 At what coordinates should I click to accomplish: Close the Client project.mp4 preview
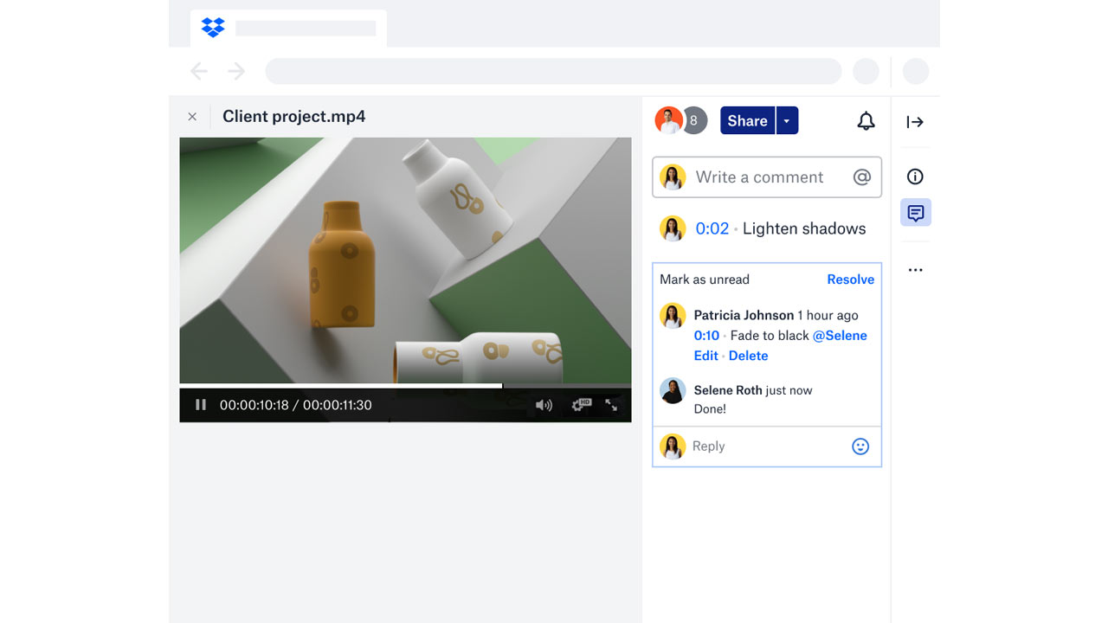192,117
